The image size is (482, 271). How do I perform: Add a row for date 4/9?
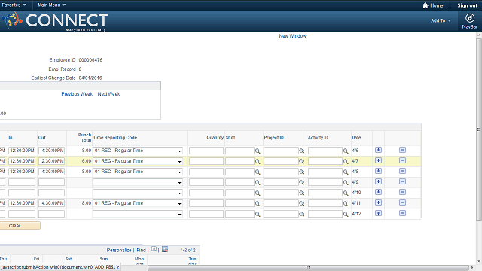(378, 181)
